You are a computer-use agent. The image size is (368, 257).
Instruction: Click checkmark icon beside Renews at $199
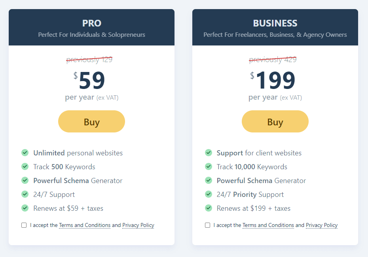(209, 208)
